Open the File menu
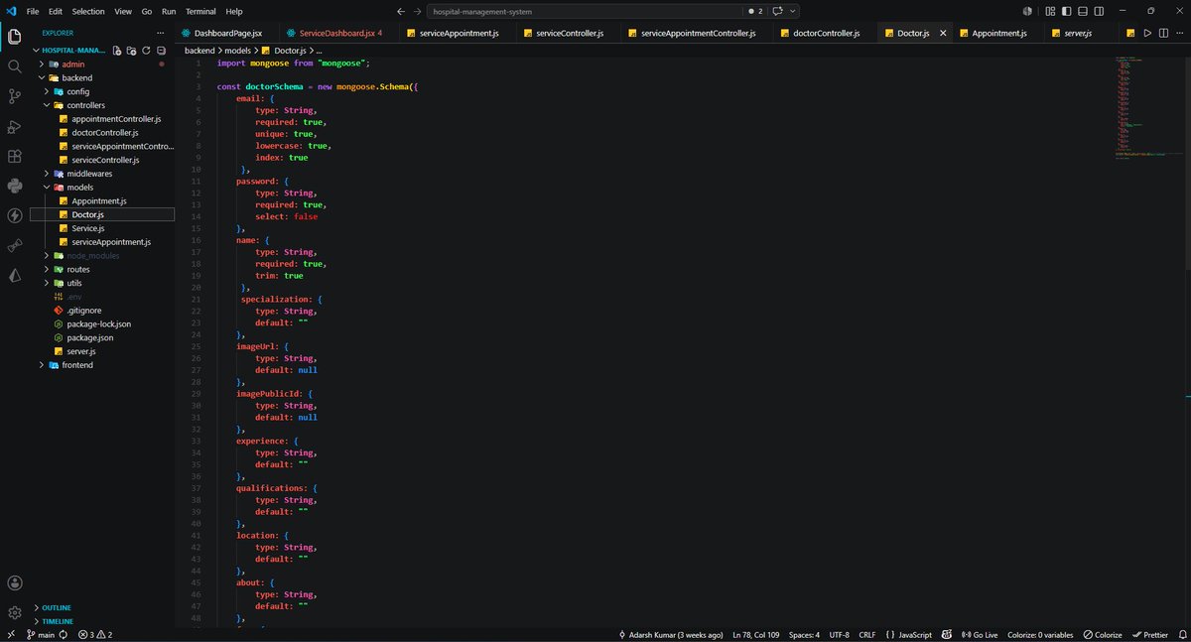Viewport: 1191px width, 642px height. tap(33, 11)
